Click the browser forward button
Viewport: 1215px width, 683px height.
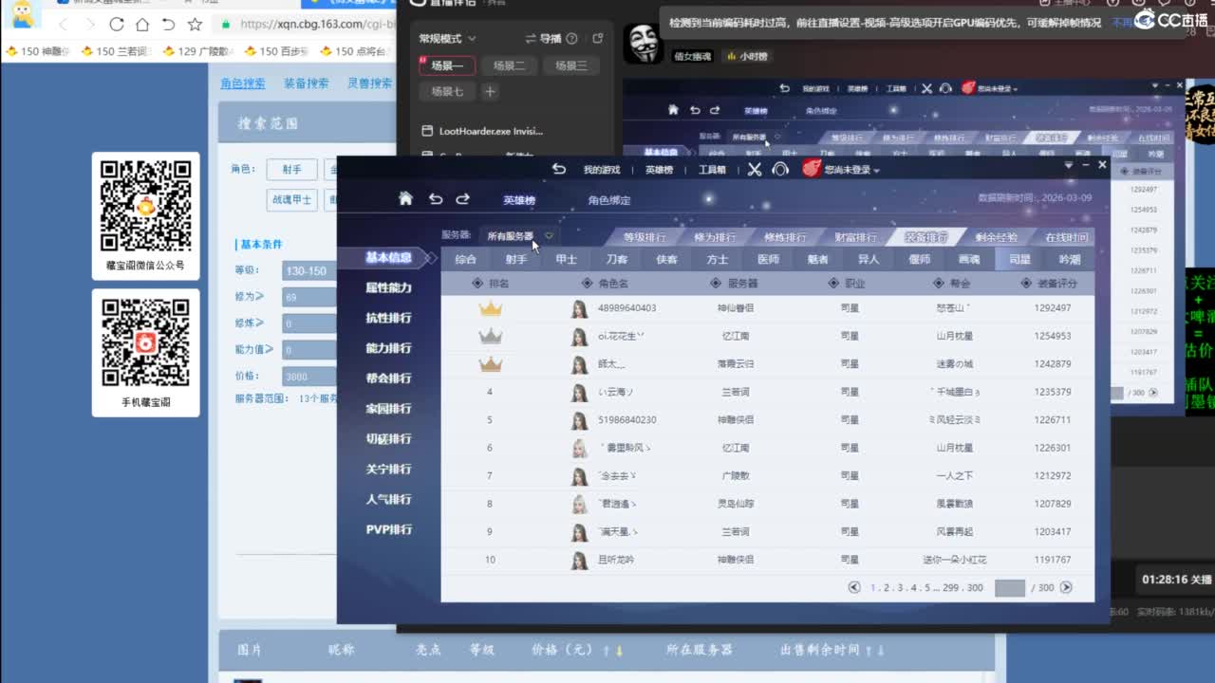pyautogui.click(x=90, y=24)
